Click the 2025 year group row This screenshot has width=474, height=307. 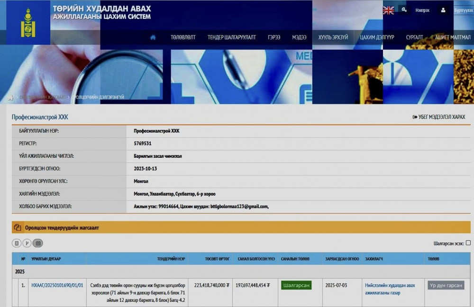coord(241,271)
